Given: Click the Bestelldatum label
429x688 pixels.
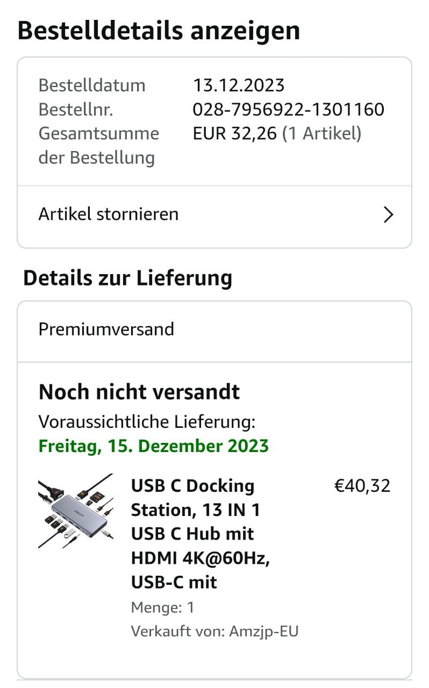Looking at the screenshot, I should tap(92, 85).
